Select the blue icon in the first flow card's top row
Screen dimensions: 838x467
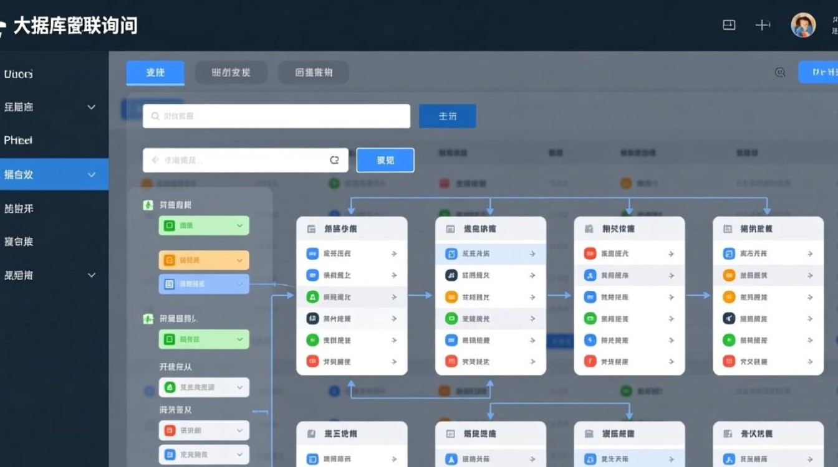(312, 253)
